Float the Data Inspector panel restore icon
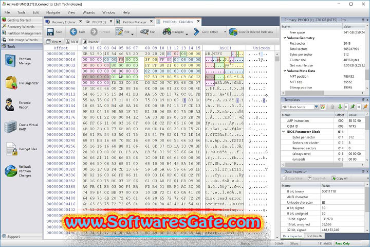 coord(363,171)
